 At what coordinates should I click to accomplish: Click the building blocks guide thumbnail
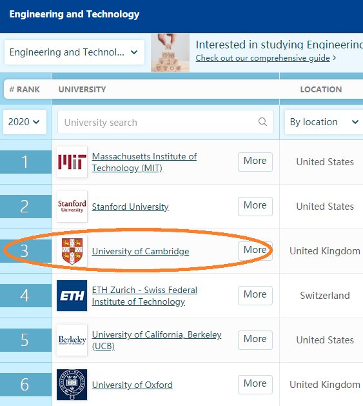(x=170, y=53)
